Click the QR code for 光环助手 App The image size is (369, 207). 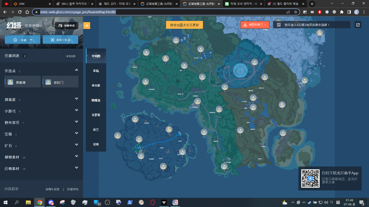coord(310,179)
